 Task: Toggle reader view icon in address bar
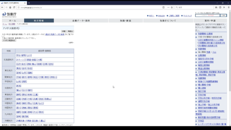coord(163,7)
